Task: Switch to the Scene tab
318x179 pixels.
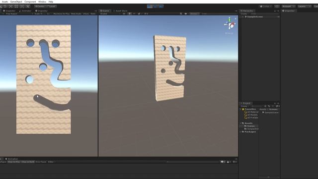Action: (x=105, y=11)
